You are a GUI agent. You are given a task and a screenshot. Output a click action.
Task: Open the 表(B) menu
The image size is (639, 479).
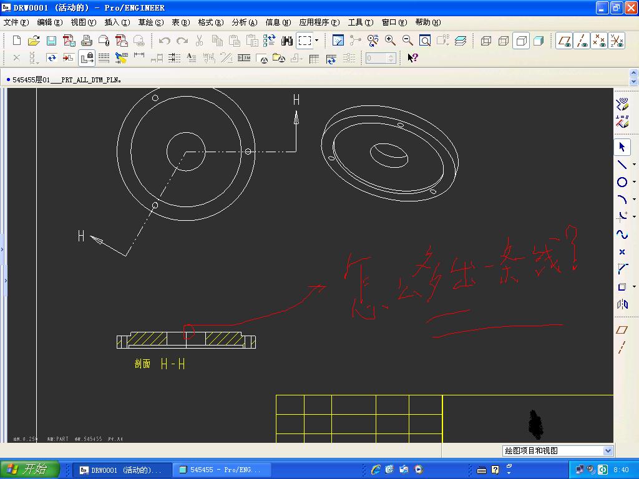tap(181, 22)
